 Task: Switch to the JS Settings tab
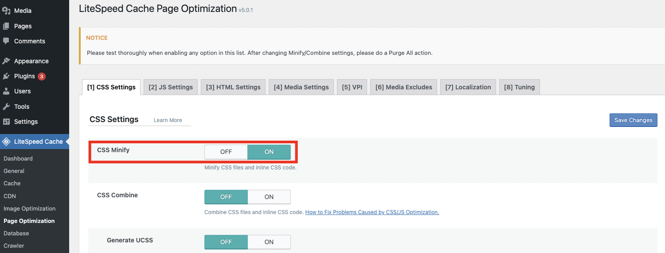tap(171, 87)
